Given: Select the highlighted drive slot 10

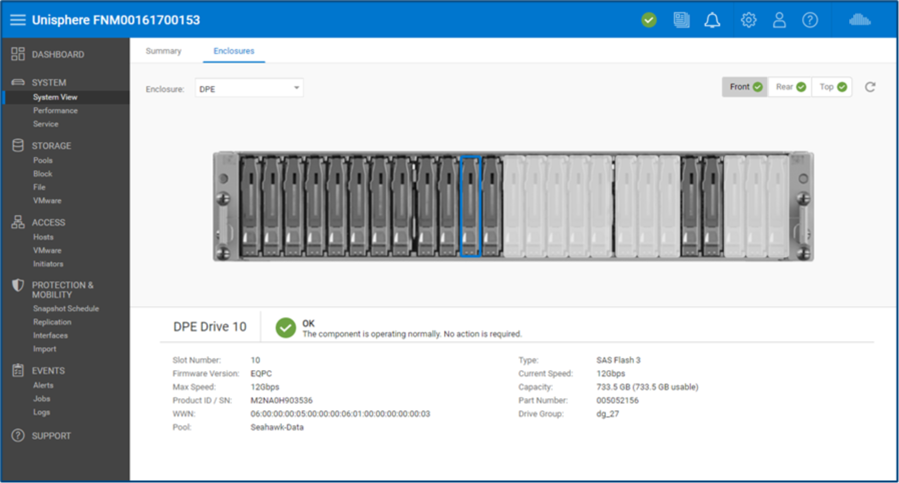Looking at the screenshot, I should tap(471, 206).
